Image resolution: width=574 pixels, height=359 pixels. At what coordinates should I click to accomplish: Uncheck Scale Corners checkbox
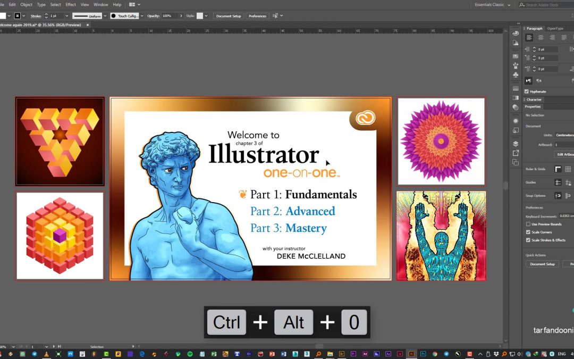click(528, 232)
